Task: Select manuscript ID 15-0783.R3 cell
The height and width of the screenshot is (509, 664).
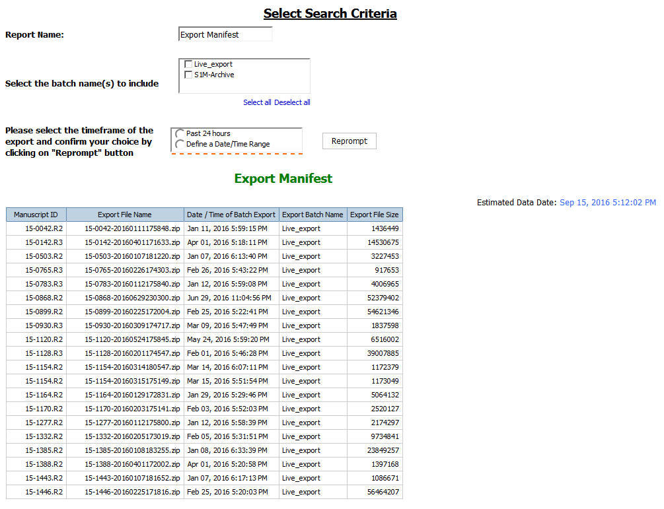Action: tap(36, 284)
